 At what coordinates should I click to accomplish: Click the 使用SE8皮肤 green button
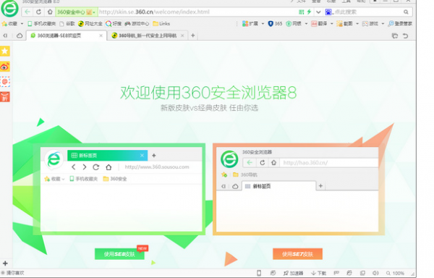[119, 254]
